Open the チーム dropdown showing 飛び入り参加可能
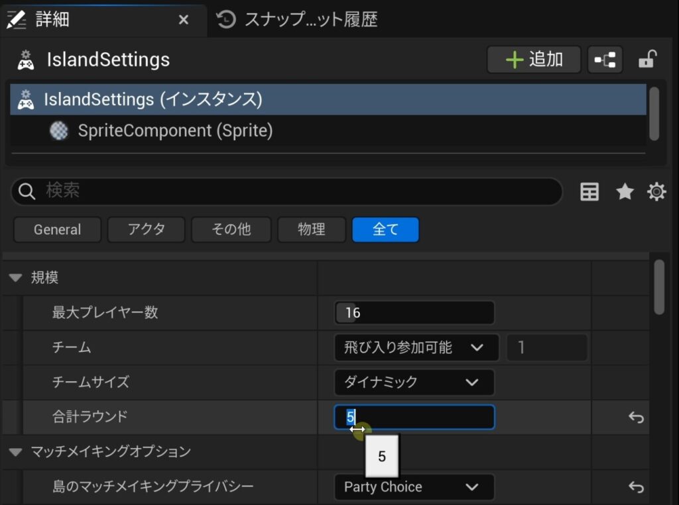The width and height of the screenshot is (679, 505). tap(416, 347)
